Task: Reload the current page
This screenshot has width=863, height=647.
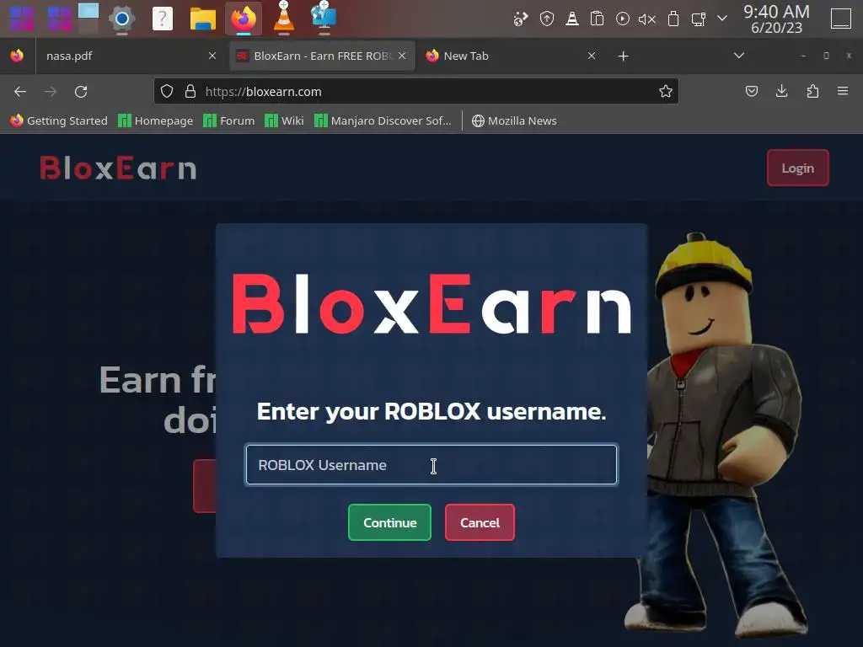Action: tap(81, 91)
